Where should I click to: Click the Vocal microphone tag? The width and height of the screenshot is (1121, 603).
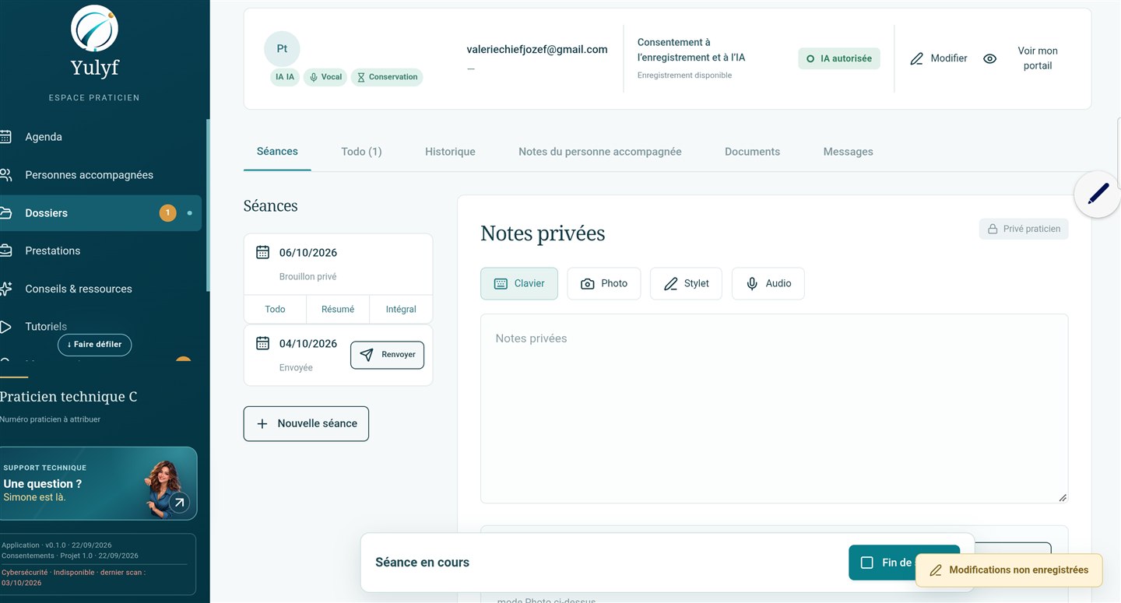pyautogui.click(x=325, y=77)
